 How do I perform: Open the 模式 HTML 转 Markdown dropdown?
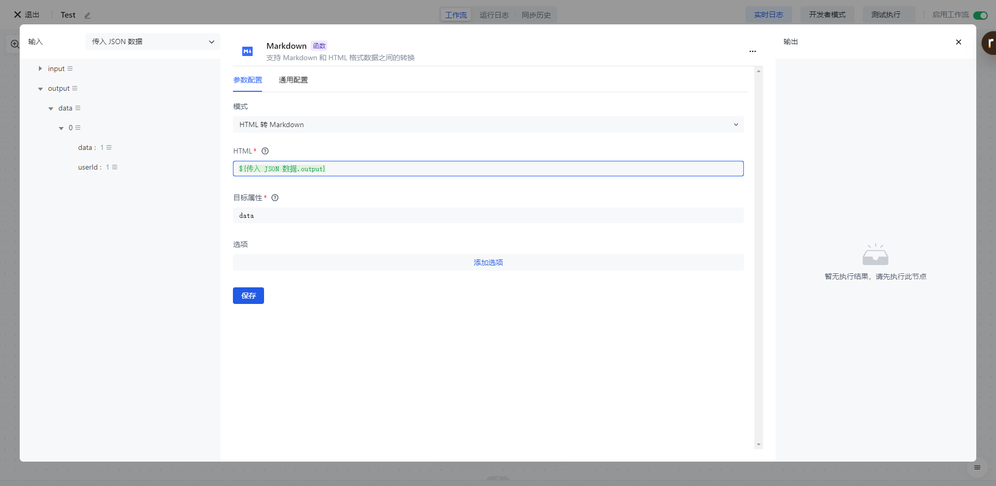488,124
